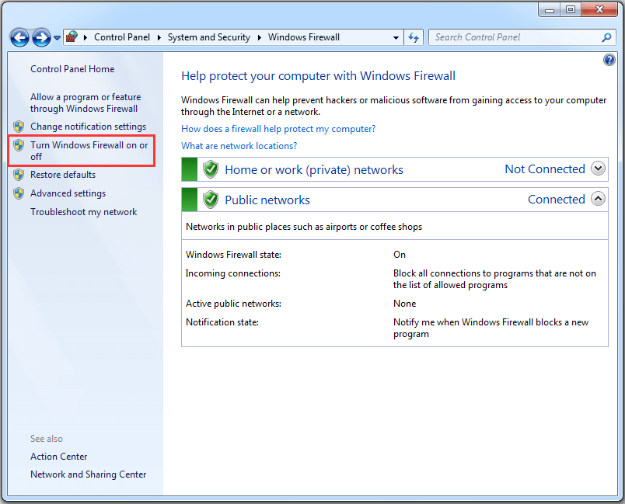Click the Refresh button in address bar
This screenshot has width=625, height=504.
pos(414,38)
